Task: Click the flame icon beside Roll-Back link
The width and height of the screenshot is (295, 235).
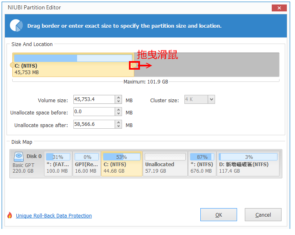Action: tap(10, 215)
